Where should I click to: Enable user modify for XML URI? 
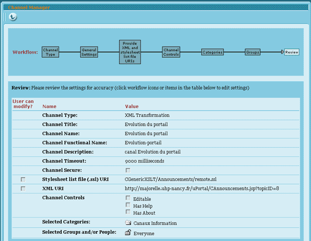pyautogui.click(x=23, y=189)
